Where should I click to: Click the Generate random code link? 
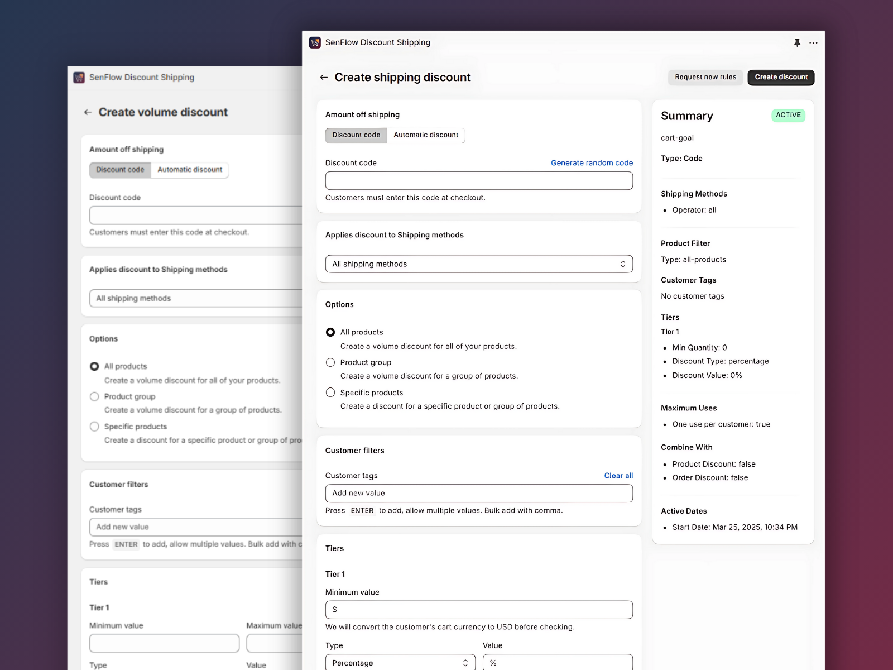(x=592, y=163)
